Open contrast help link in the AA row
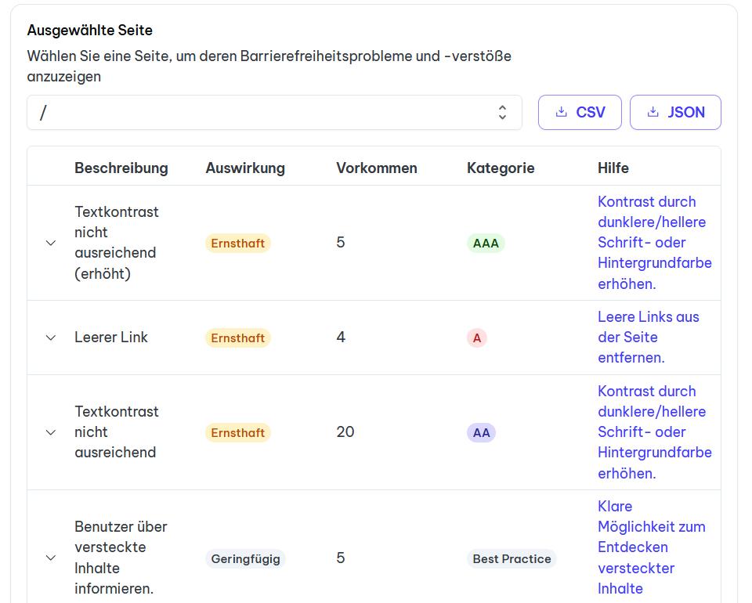 click(x=654, y=431)
